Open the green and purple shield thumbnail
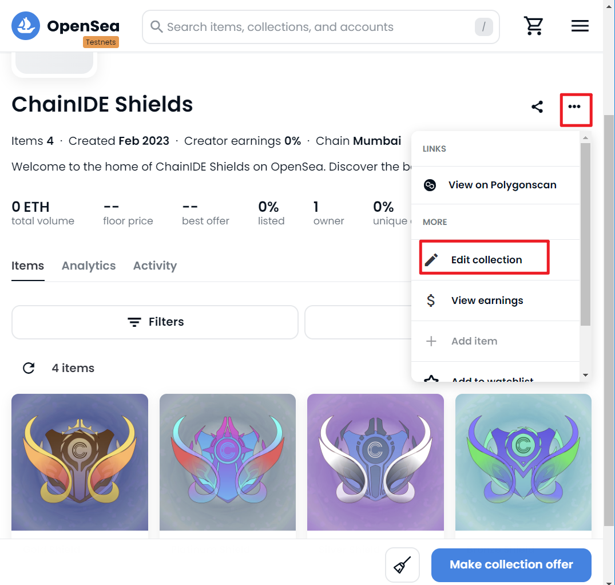The image size is (615, 585). pos(523,462)
